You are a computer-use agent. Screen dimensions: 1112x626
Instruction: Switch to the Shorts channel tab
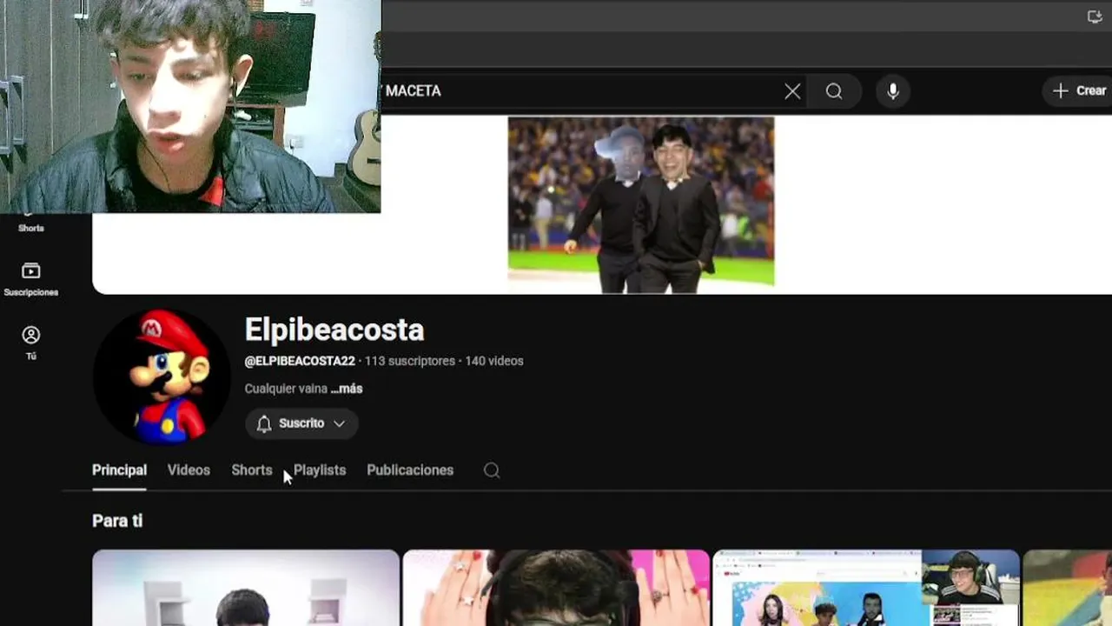pos(252,469)
